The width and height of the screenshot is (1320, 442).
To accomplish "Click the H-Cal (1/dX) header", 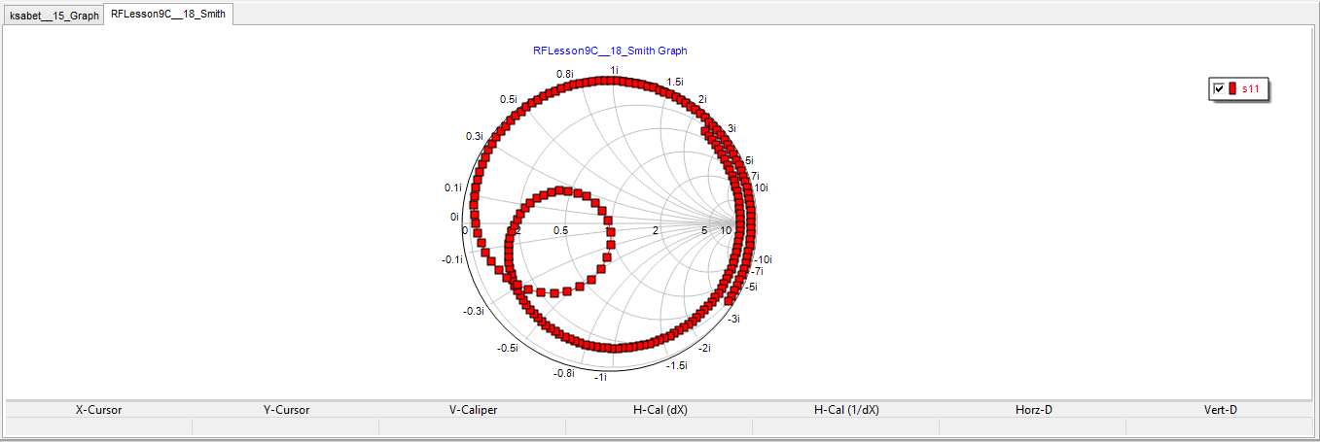I will pyautogui.click(x=846, y=410).
